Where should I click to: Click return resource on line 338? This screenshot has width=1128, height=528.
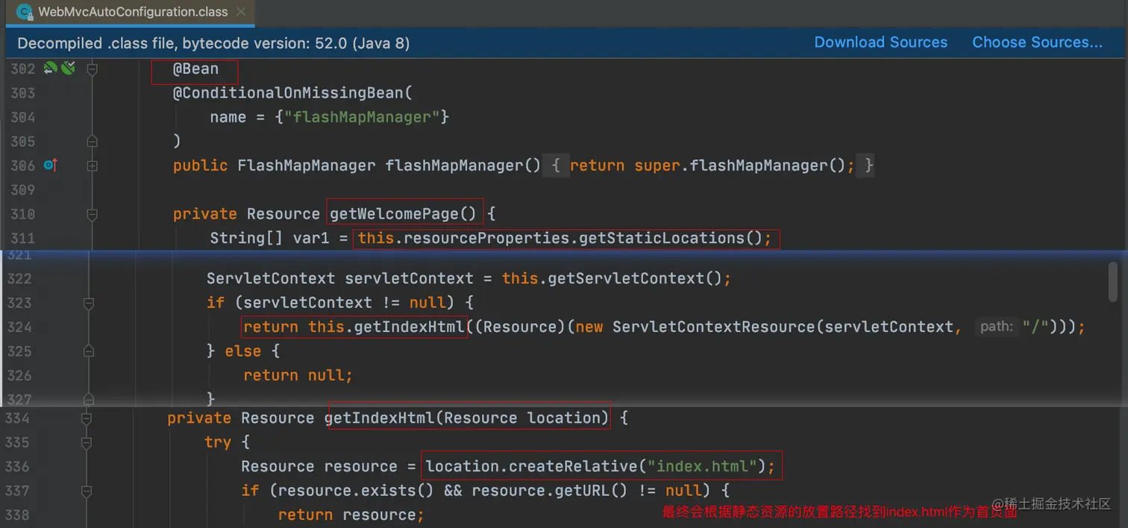351,515
